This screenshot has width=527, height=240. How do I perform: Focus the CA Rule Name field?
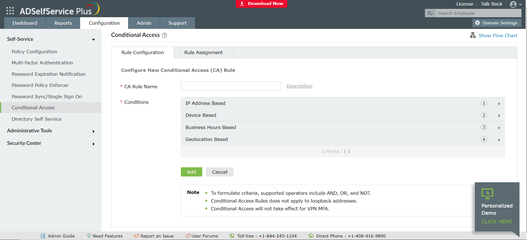click(231, 86)
